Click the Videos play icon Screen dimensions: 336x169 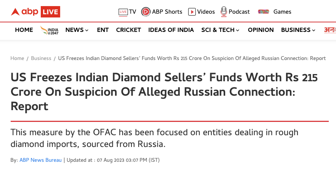(192, 12)
